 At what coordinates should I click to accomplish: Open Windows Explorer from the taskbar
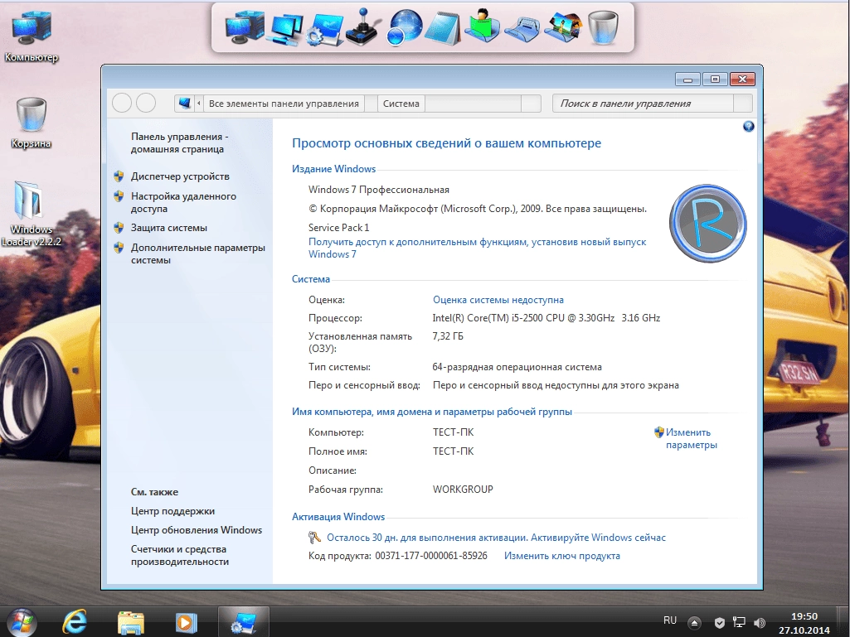point(131,622)
